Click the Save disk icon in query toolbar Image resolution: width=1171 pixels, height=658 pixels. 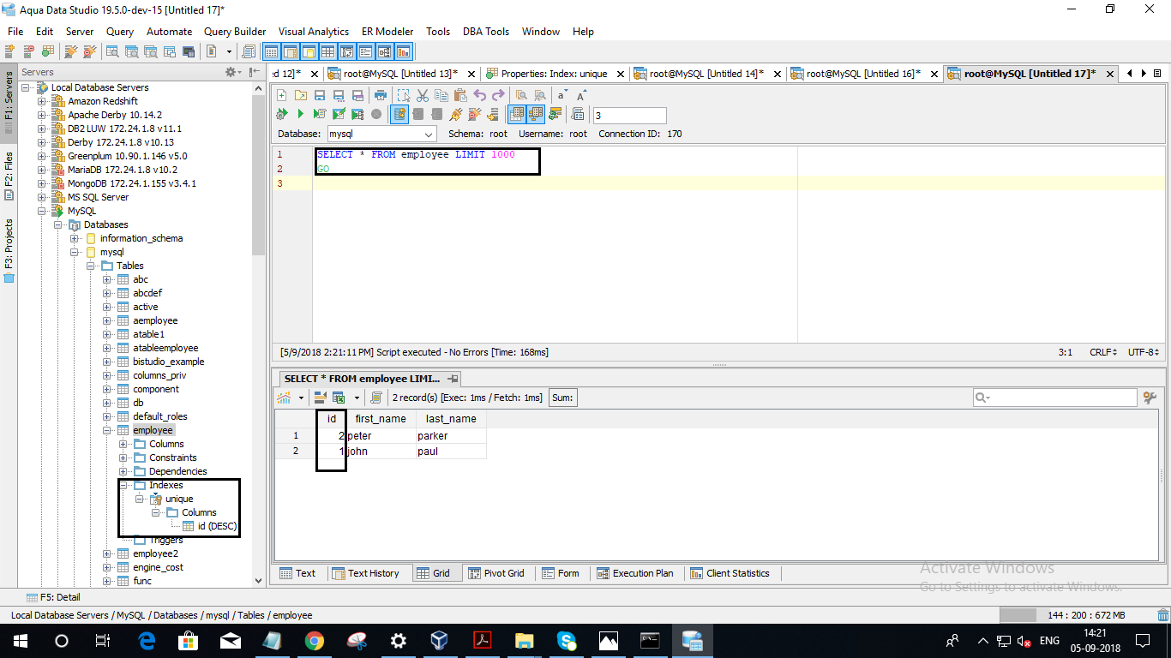320,95
